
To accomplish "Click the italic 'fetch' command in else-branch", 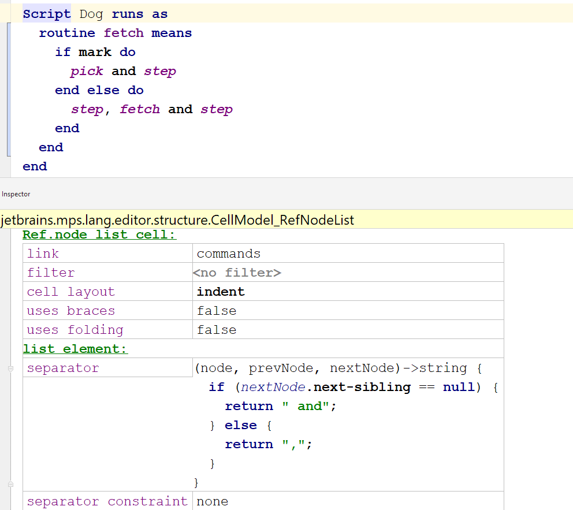I will point(140,109).
